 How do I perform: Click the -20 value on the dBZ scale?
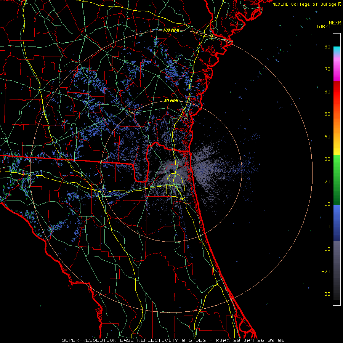(326, 272)
